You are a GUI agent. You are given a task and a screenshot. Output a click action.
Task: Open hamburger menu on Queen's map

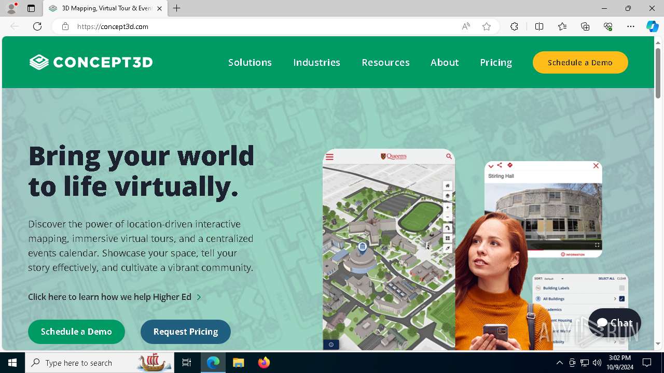(x=329, y=156)
